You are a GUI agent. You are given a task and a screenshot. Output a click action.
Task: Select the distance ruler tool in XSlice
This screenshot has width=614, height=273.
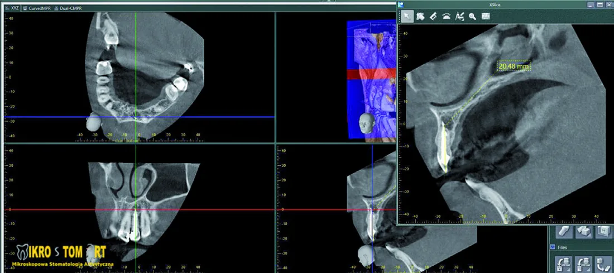pyautogui.click(x=433, y=16)
